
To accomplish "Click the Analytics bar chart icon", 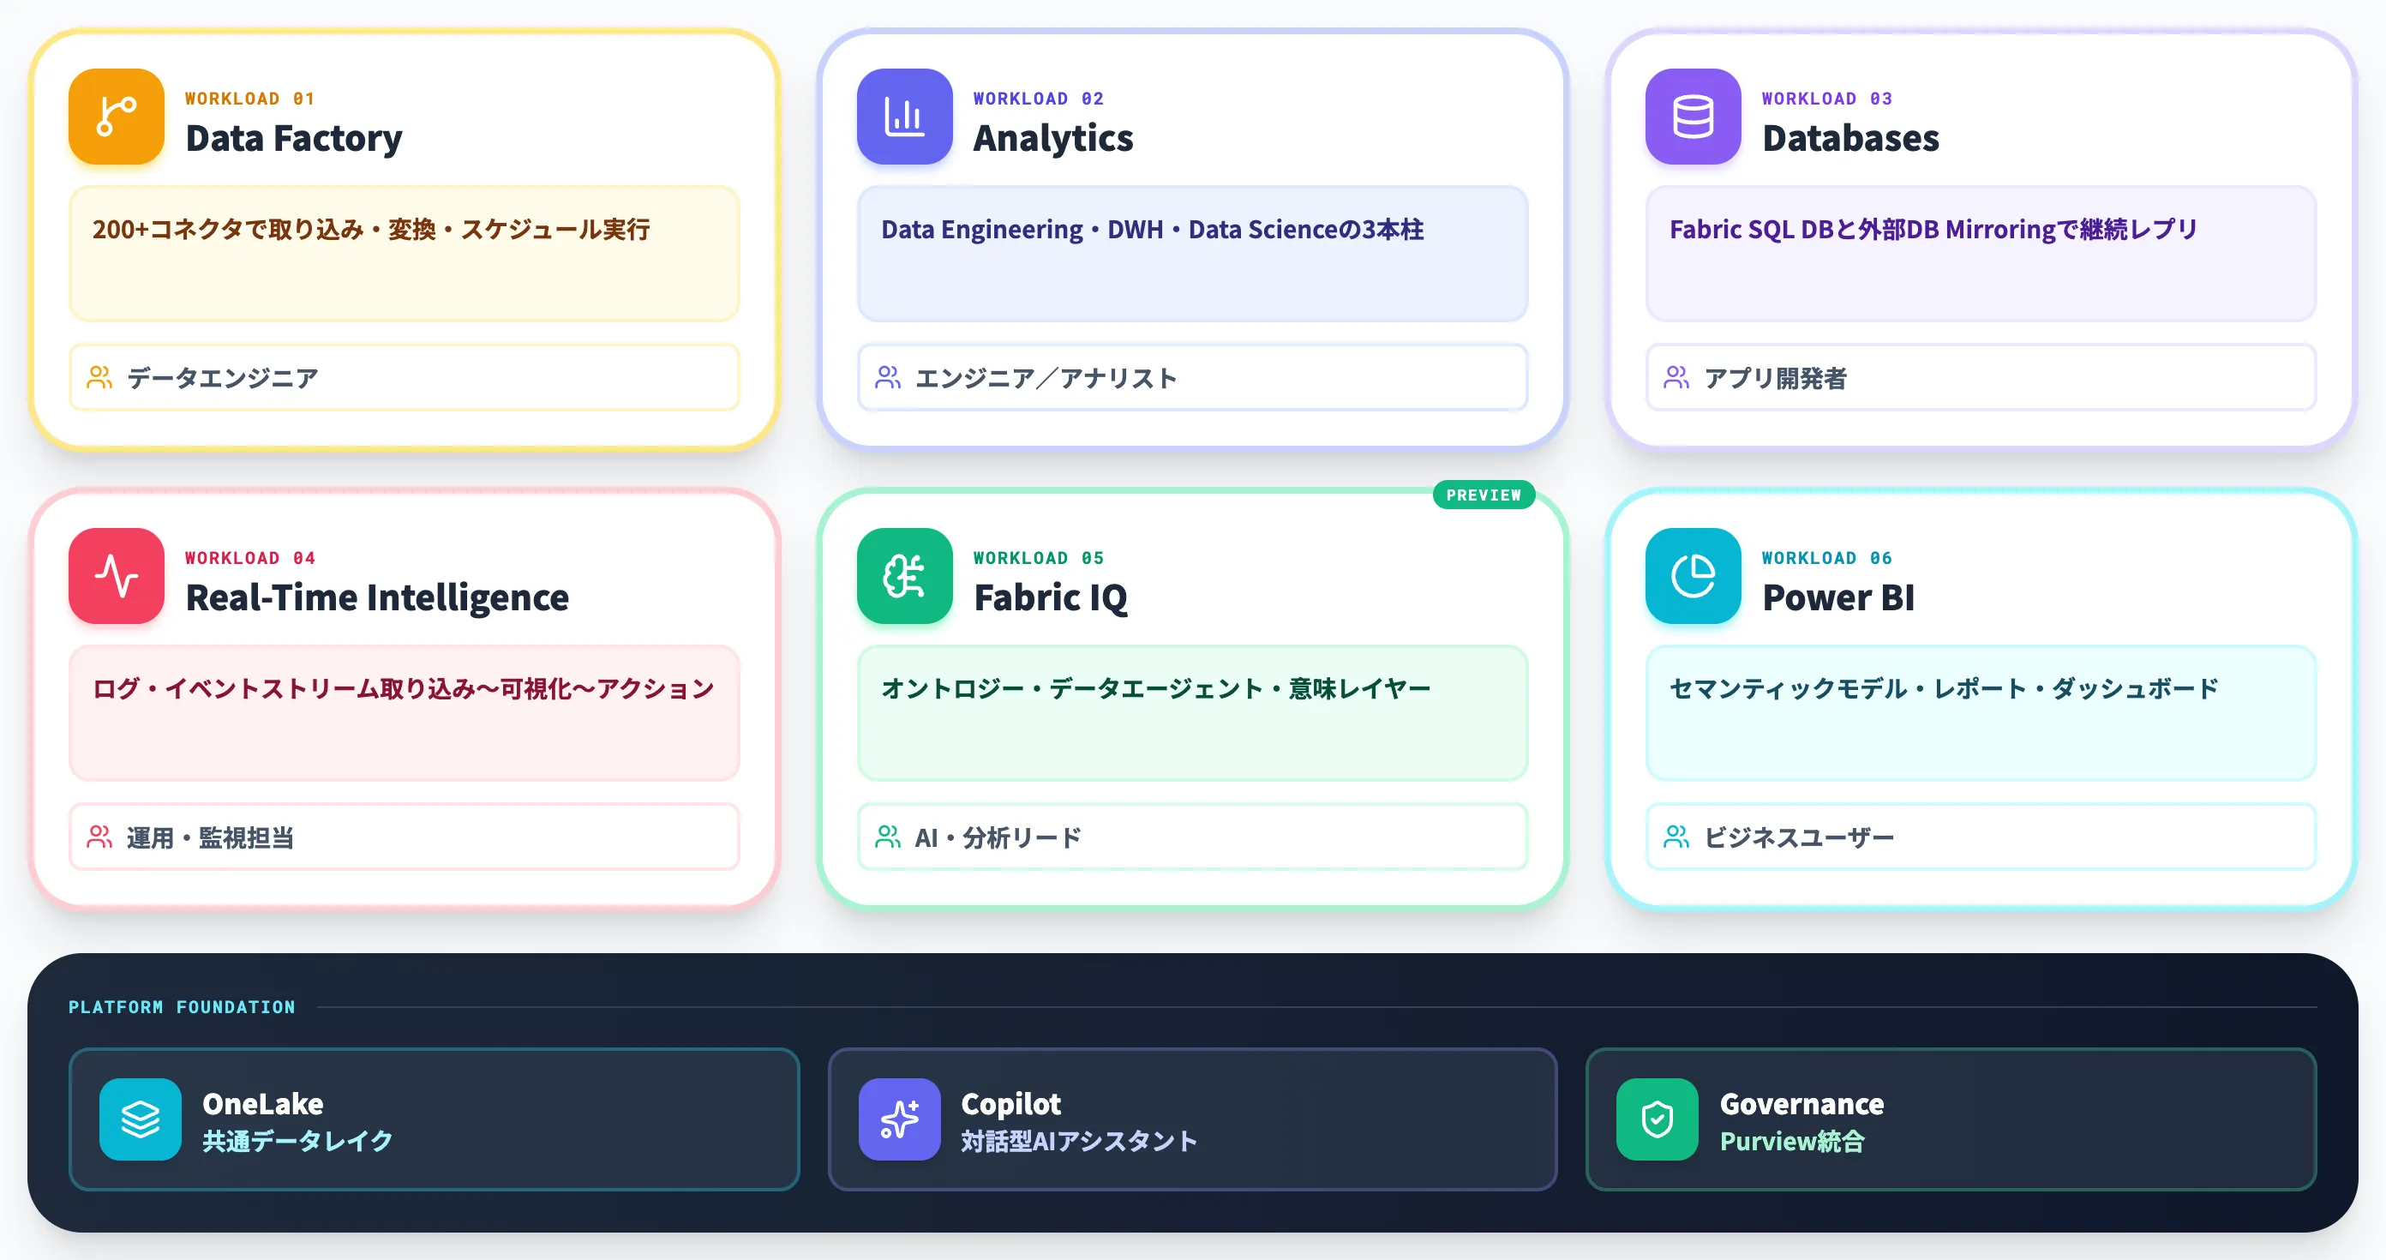I will tap(904, 117).
